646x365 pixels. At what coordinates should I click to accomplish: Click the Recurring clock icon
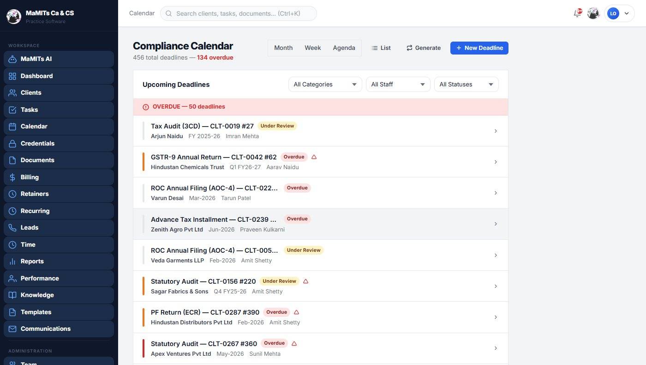[x=12, y=211]
